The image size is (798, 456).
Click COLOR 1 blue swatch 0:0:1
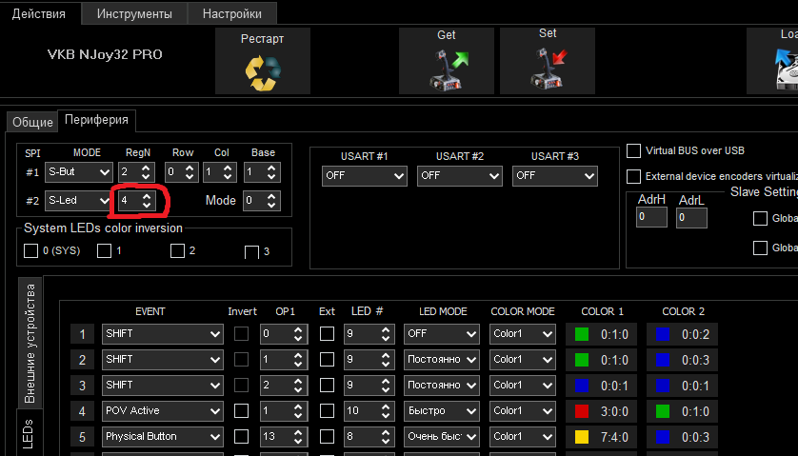tap(582, 386)
